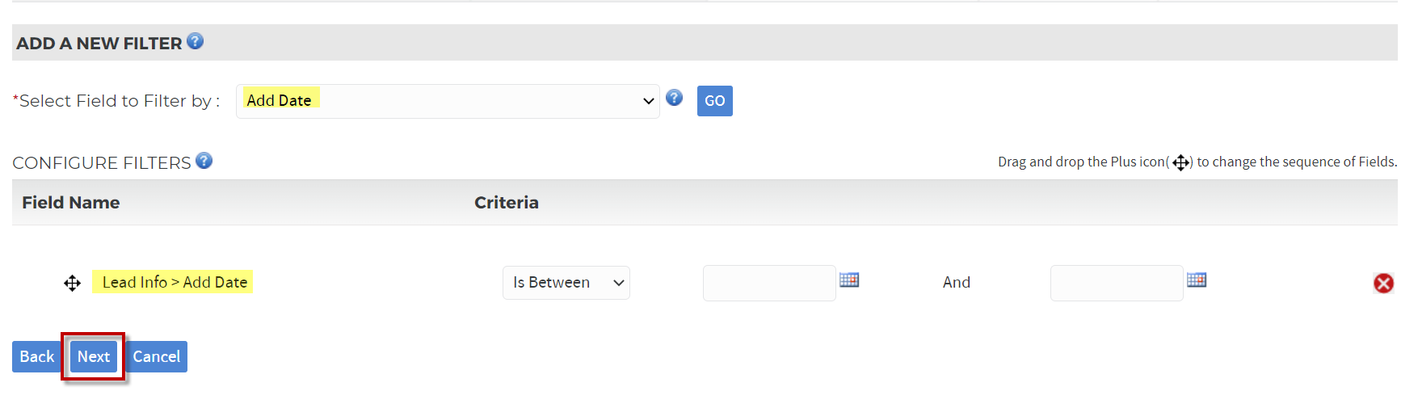Click the Back button
Image resolution: width=1418 pixels, height=408 pixels.
[x=37, y=356]
